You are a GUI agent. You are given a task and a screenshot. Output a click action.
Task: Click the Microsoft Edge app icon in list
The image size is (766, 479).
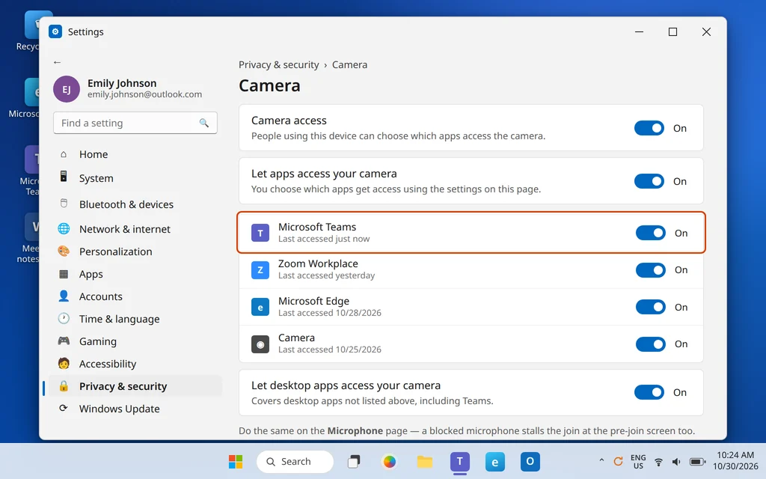260,307
